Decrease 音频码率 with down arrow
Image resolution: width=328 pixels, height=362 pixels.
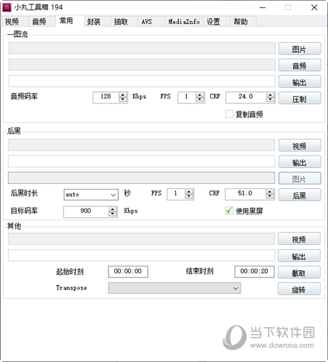tap(123, 99)
